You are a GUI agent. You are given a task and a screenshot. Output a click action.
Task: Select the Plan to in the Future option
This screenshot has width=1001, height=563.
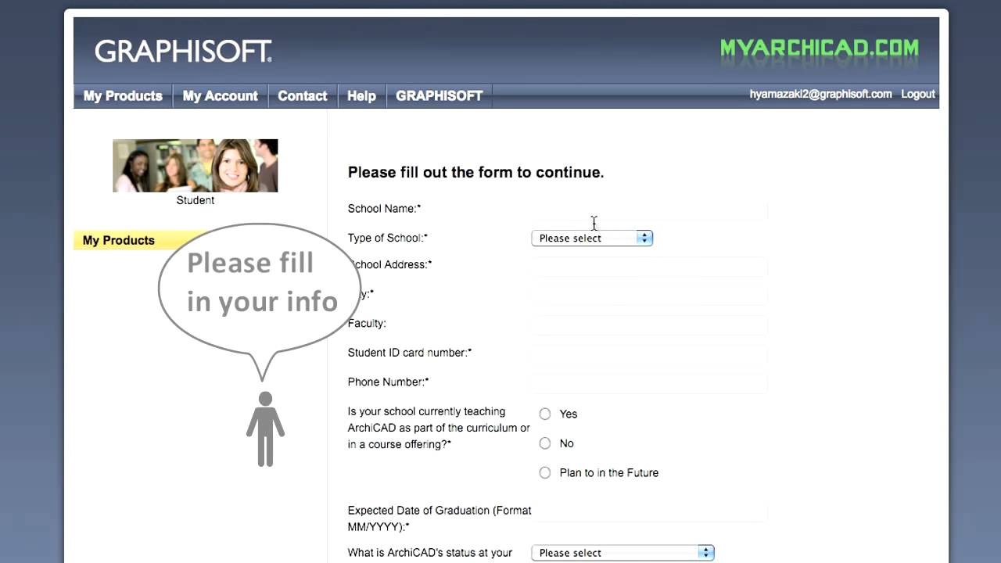pyautogui.click(x=545, y=472)
